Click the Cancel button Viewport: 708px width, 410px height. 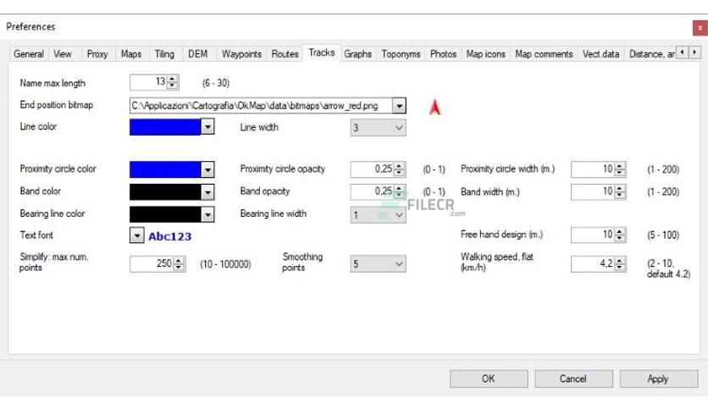[573, 379]
